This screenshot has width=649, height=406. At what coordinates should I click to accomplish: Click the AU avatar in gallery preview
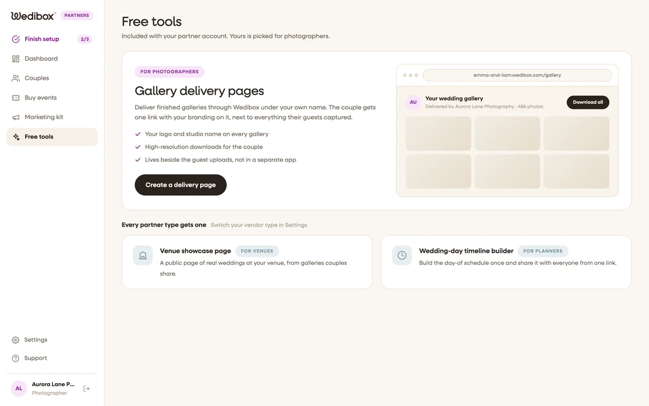[x=413, y=102]
